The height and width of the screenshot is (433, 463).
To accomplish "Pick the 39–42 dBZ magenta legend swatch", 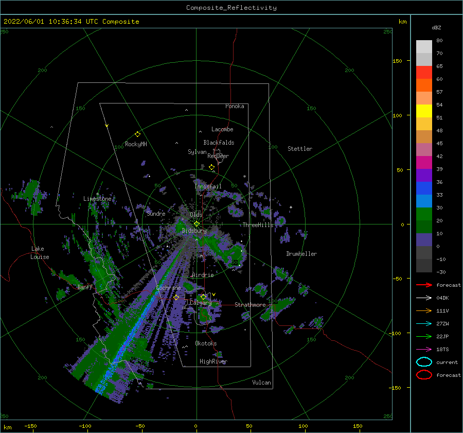I will (424, 162).
